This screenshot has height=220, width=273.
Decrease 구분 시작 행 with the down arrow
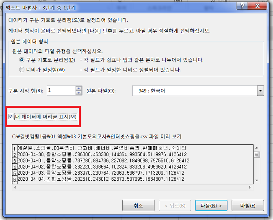[x=79, y=93]
